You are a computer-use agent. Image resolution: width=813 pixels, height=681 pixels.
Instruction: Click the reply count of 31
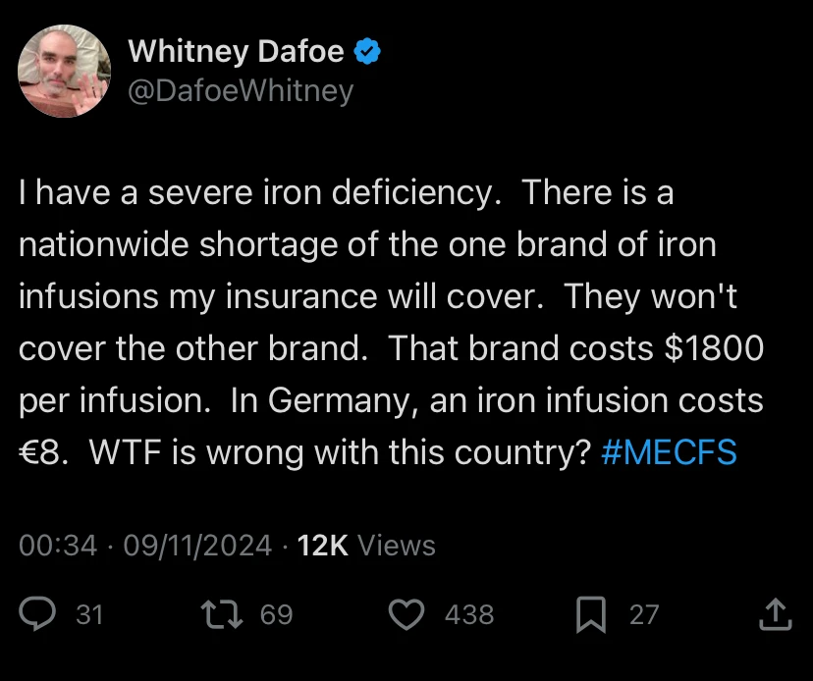[x=89, y=615]
